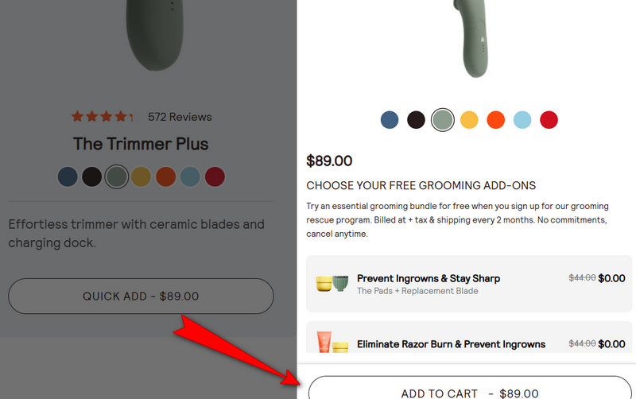
Task: Click the pads and blade bundle thumbnail
Action: coord(332,284)
